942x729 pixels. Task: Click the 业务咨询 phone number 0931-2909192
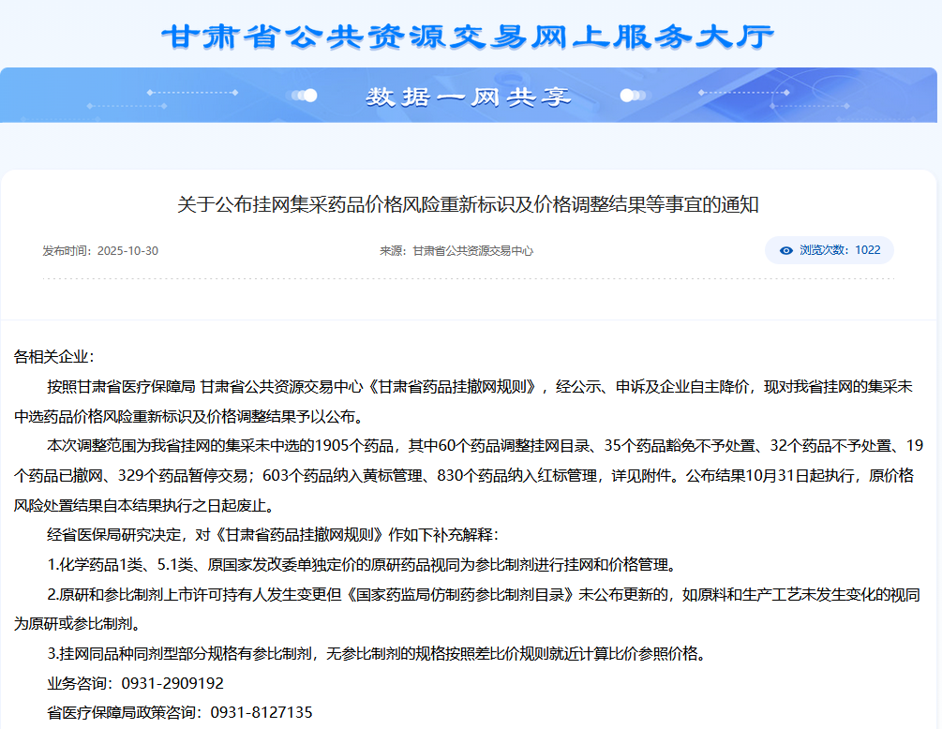pos(172,683)
